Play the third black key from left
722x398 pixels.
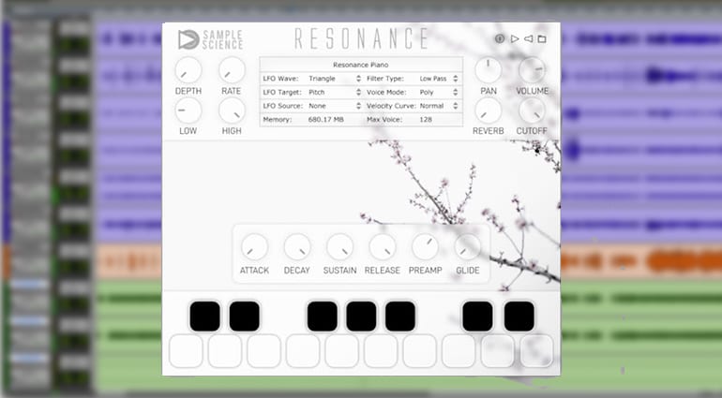tap(322, 317)
